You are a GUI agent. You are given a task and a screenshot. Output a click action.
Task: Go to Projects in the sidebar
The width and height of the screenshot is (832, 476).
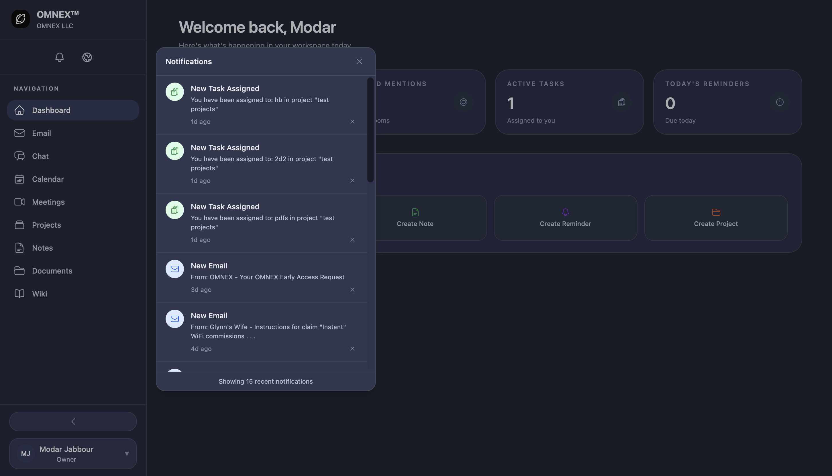(x=46, y=225)
